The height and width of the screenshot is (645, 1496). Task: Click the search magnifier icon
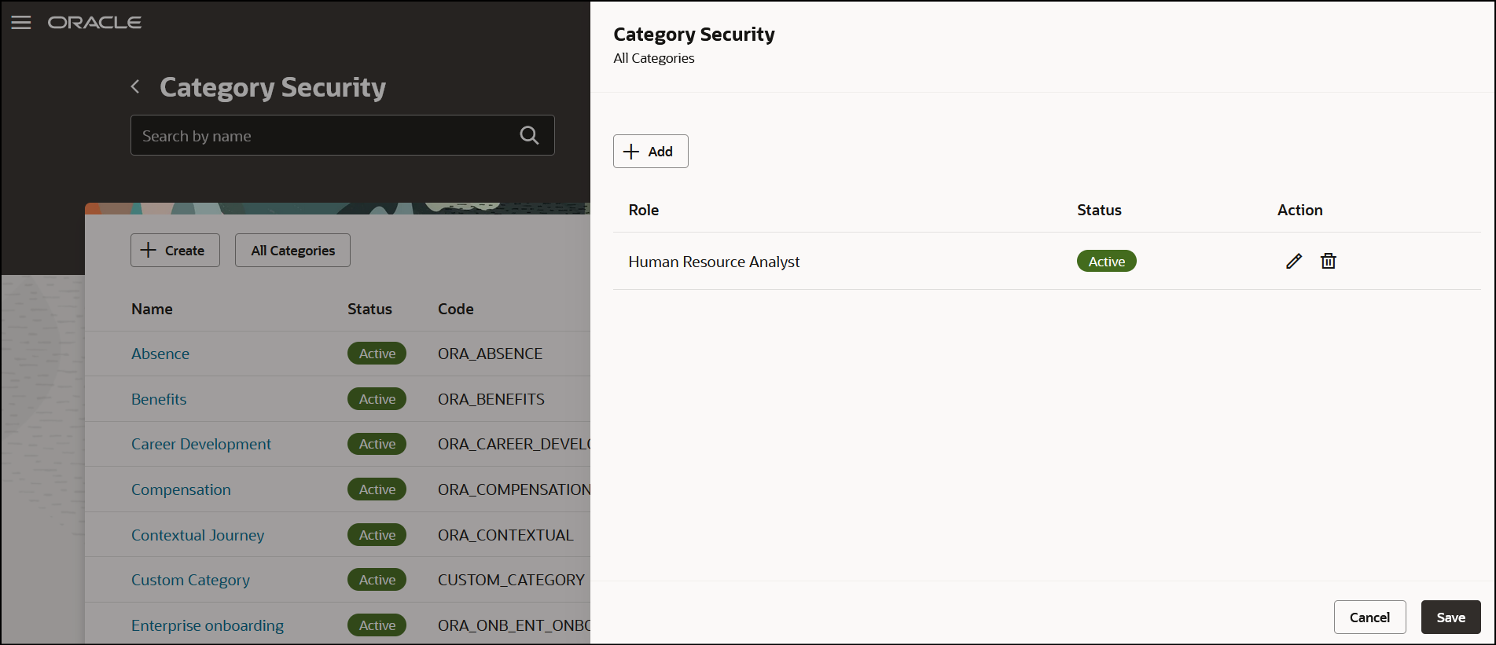point(529,135)
